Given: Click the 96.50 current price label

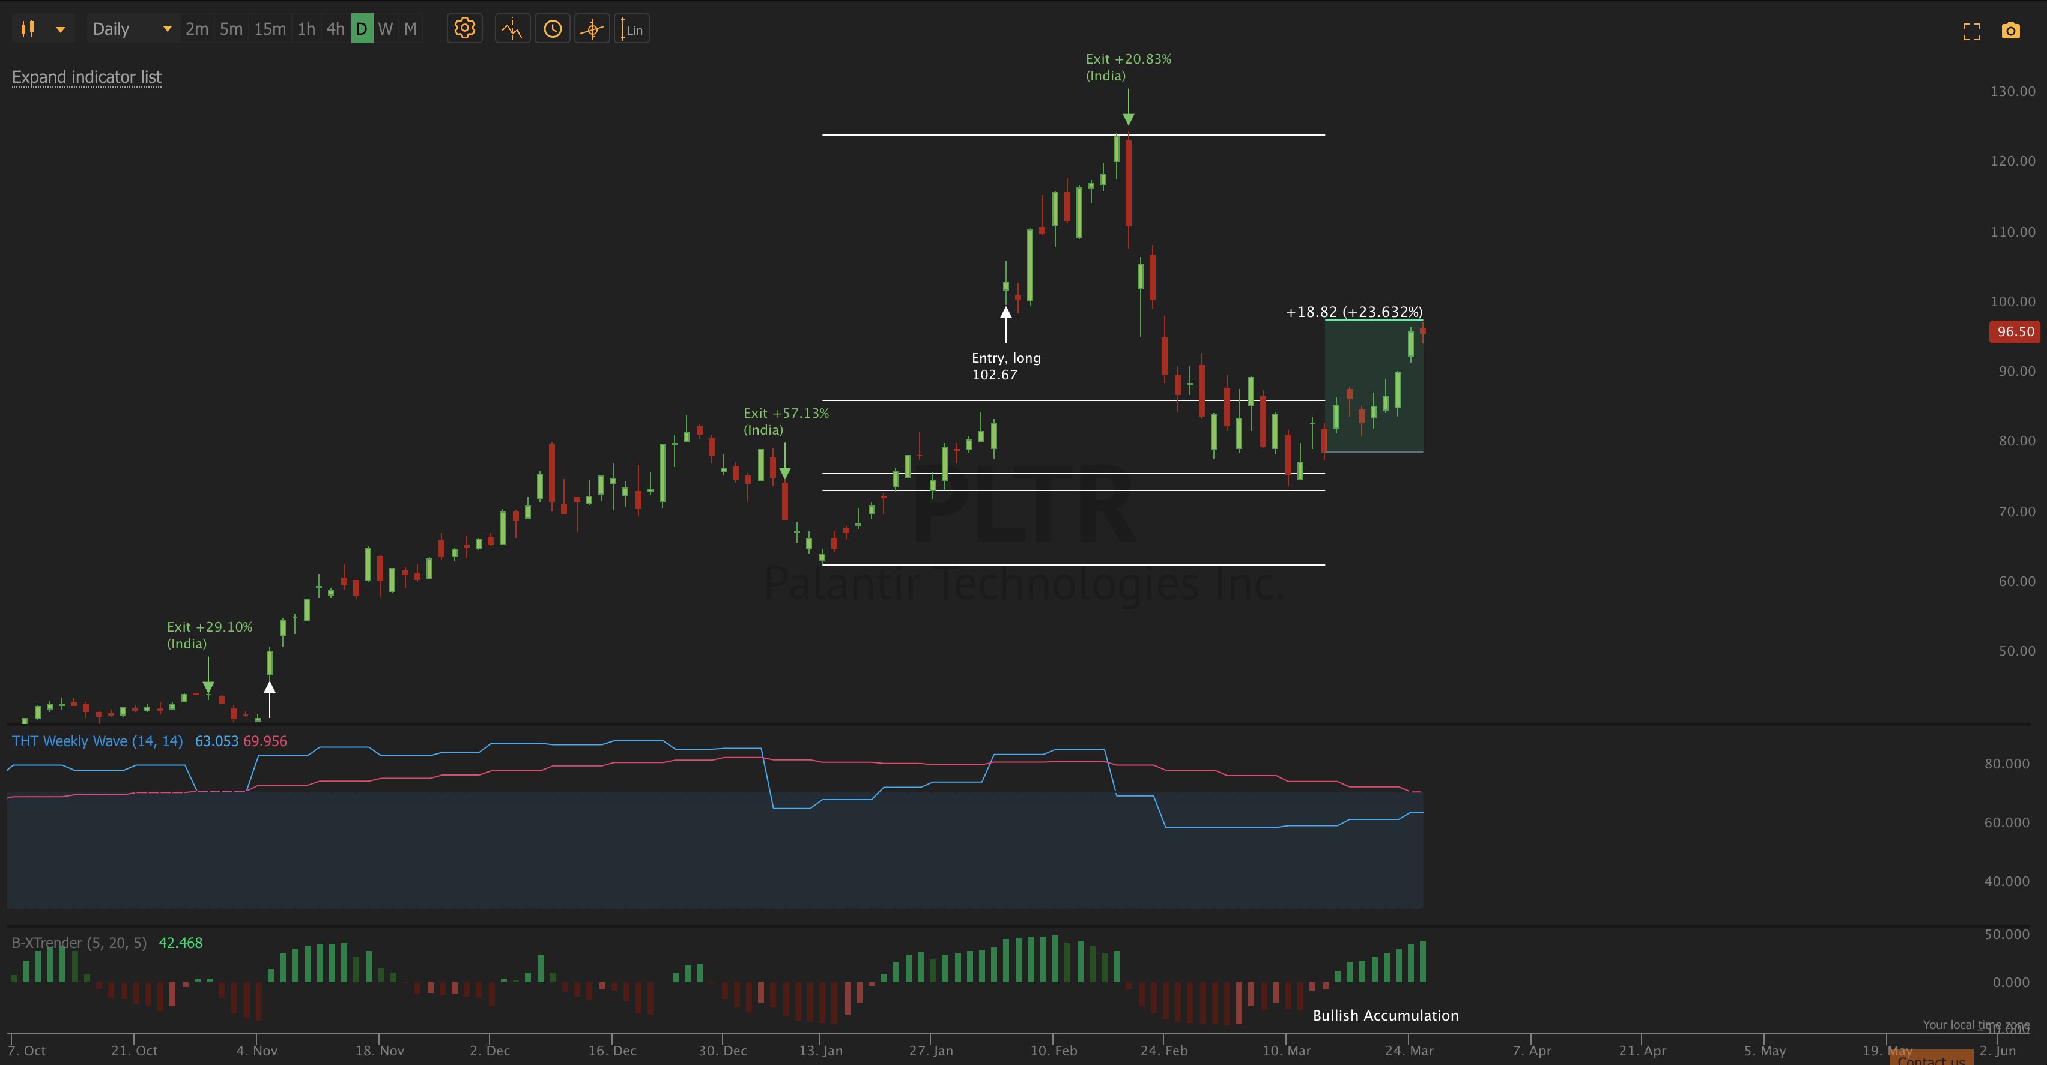Looking at the screenshot, I should [x=2015, y=332].
